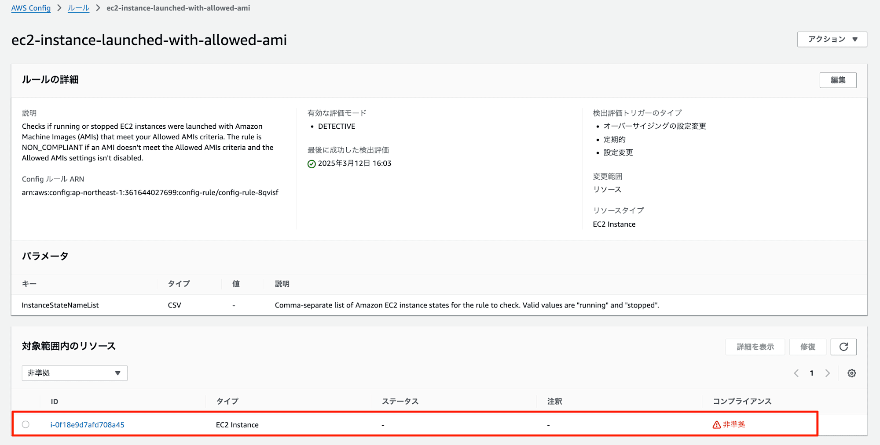
Task: Refresh the resources list icon
Action: [x=843, y=347]
